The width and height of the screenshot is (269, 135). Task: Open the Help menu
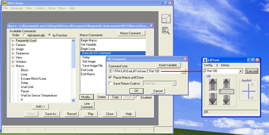(x=72, y=8)
